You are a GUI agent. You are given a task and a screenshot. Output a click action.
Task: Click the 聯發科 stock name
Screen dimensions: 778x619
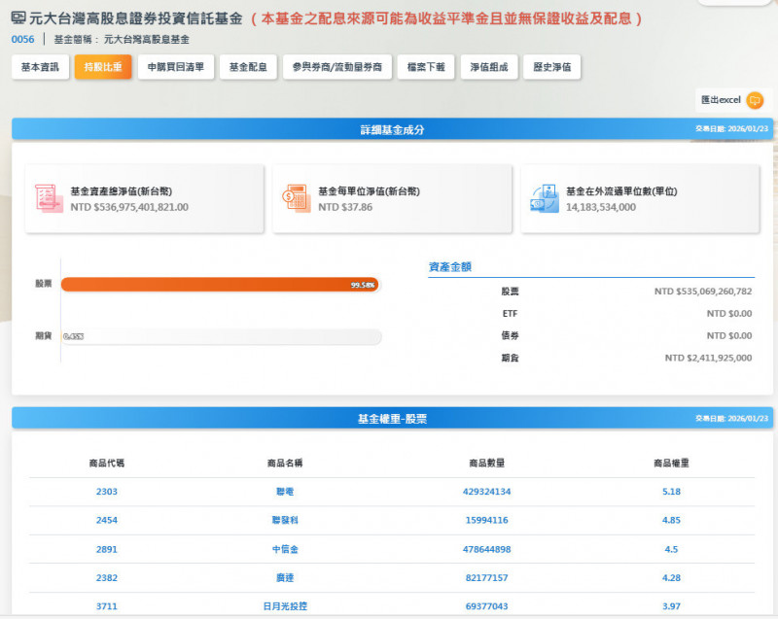pyautogui.click(x=285, y=521)
